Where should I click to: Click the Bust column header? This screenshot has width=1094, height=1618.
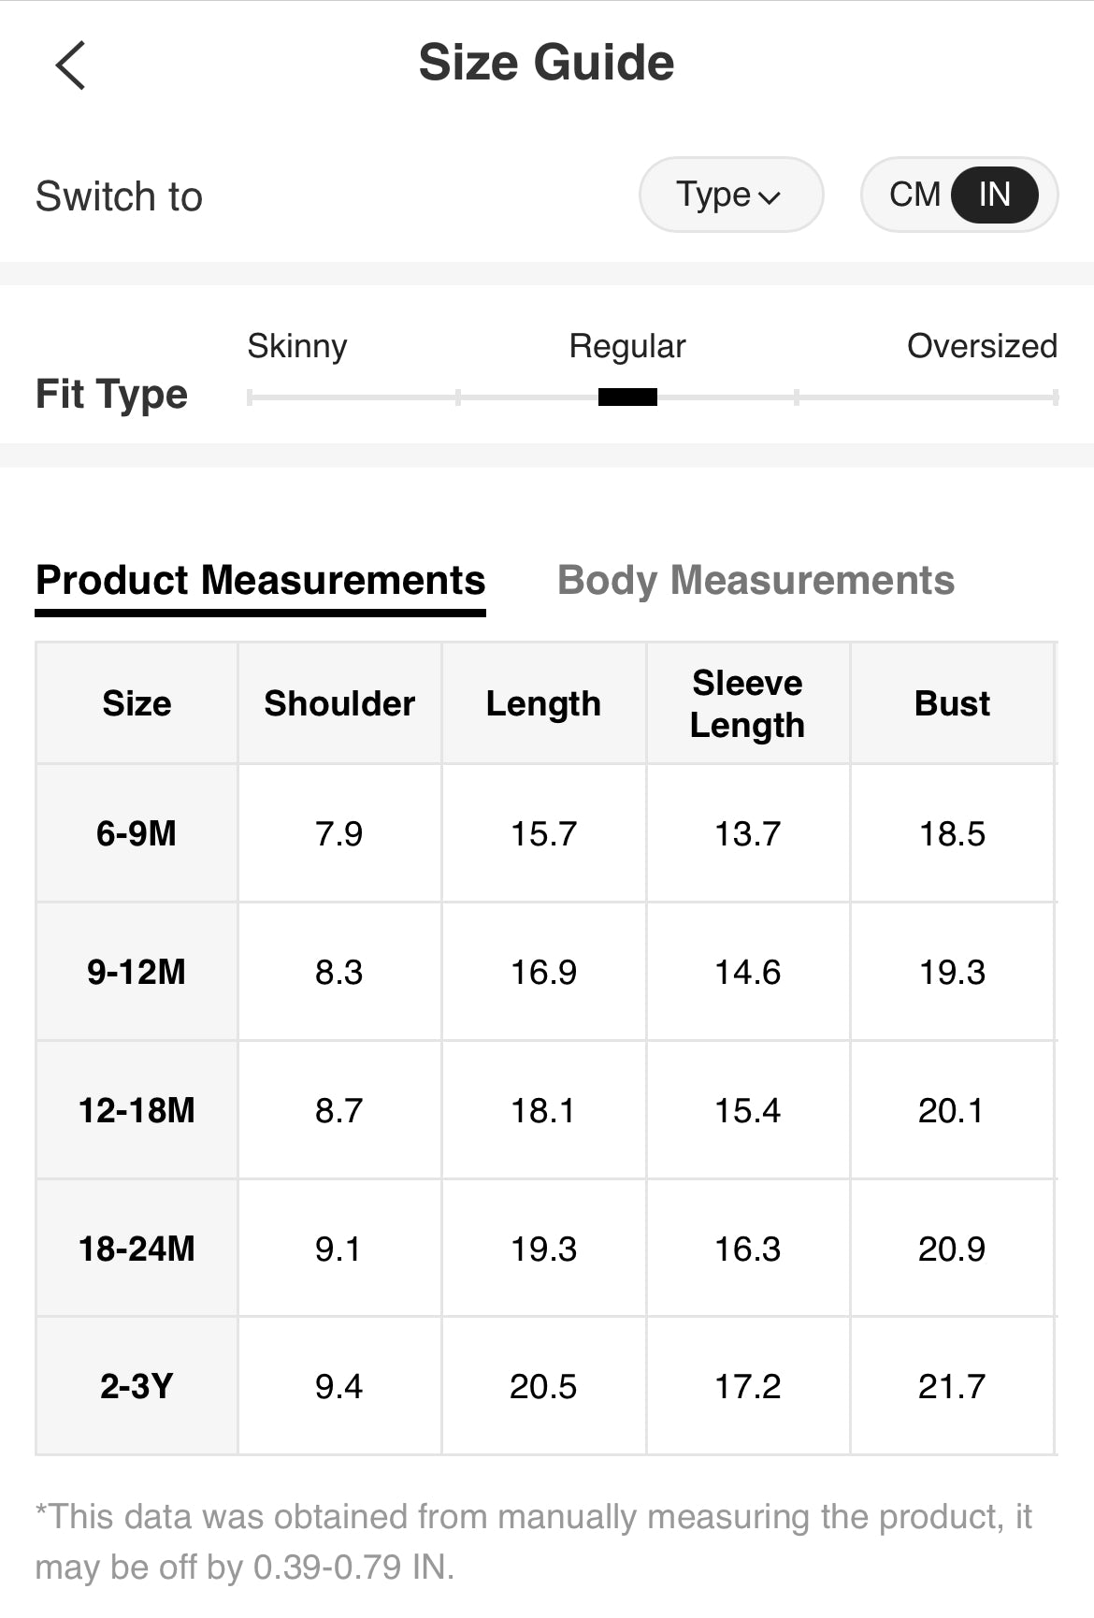(x=952, y=703)
